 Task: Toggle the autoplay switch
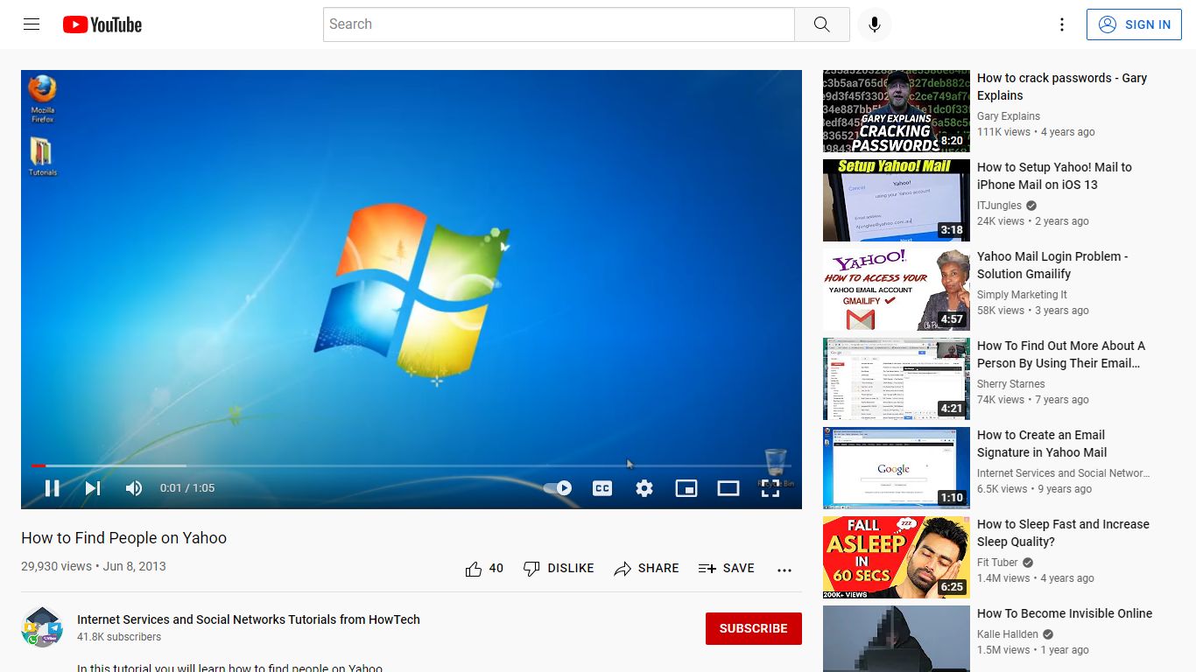tap(559, 488)
